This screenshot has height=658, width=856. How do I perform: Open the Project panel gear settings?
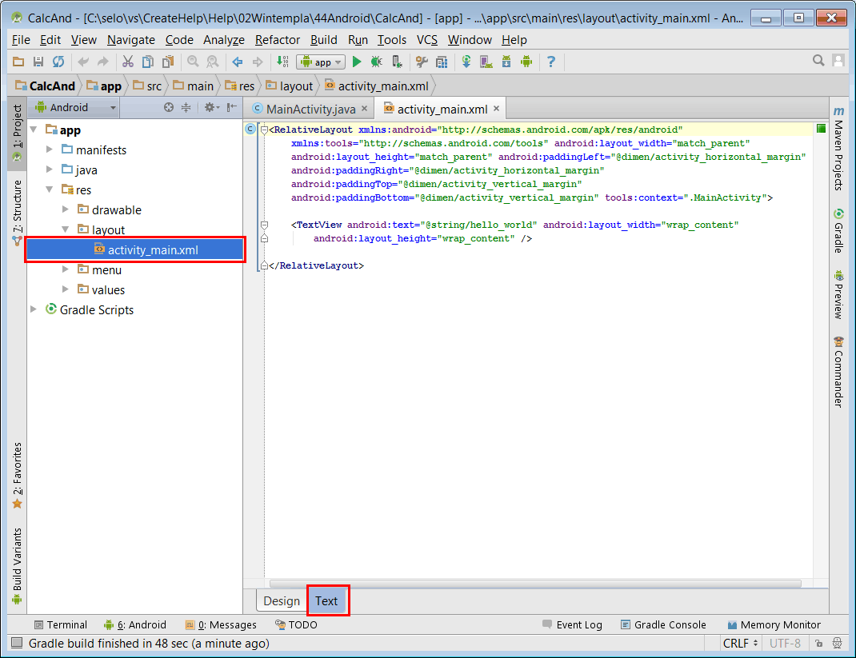click(211, 107)
